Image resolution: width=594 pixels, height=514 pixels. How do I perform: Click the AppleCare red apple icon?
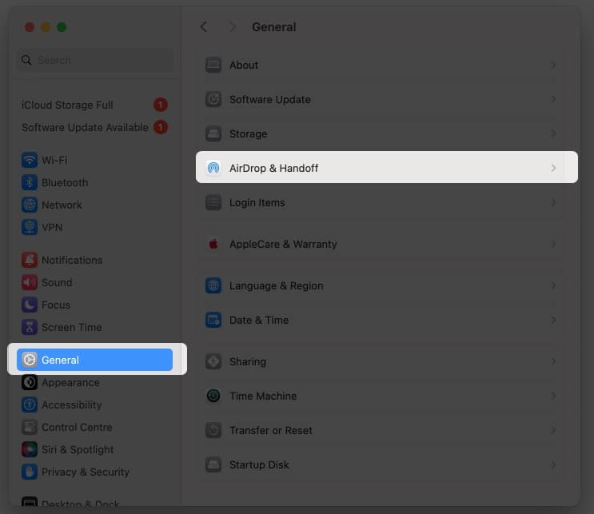click(x=213, y=244)
